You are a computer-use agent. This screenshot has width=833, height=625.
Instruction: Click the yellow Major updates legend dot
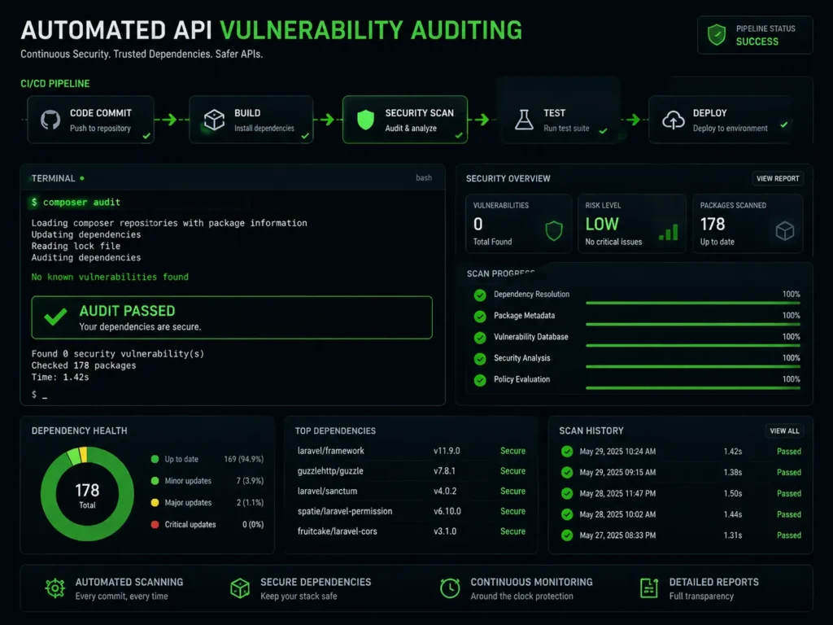click(x=155, y=503)
